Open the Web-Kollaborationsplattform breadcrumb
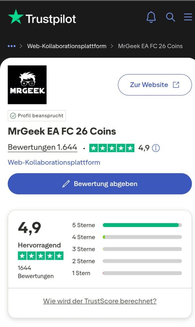 [67, 46]
